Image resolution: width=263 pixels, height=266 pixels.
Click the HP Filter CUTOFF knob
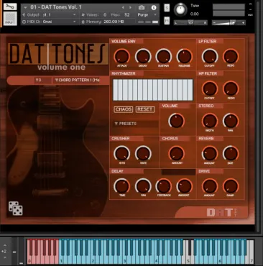(x=210, y=88)
